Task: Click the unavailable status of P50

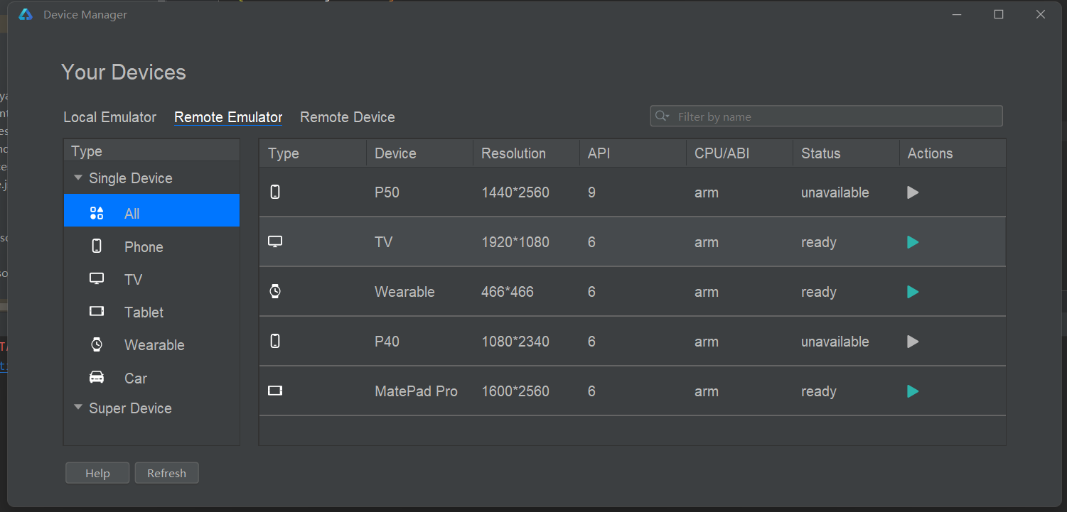Action: (835, 192)
